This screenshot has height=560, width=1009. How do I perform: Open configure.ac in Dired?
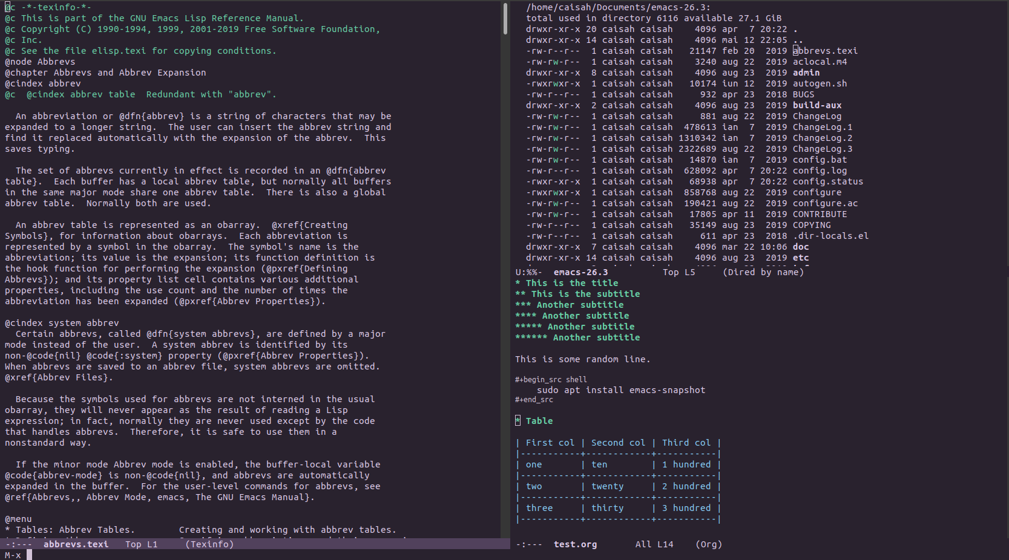coord(825,203)
